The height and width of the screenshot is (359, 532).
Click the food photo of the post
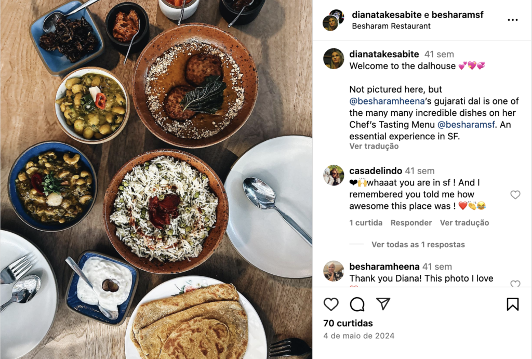[156, 180]
